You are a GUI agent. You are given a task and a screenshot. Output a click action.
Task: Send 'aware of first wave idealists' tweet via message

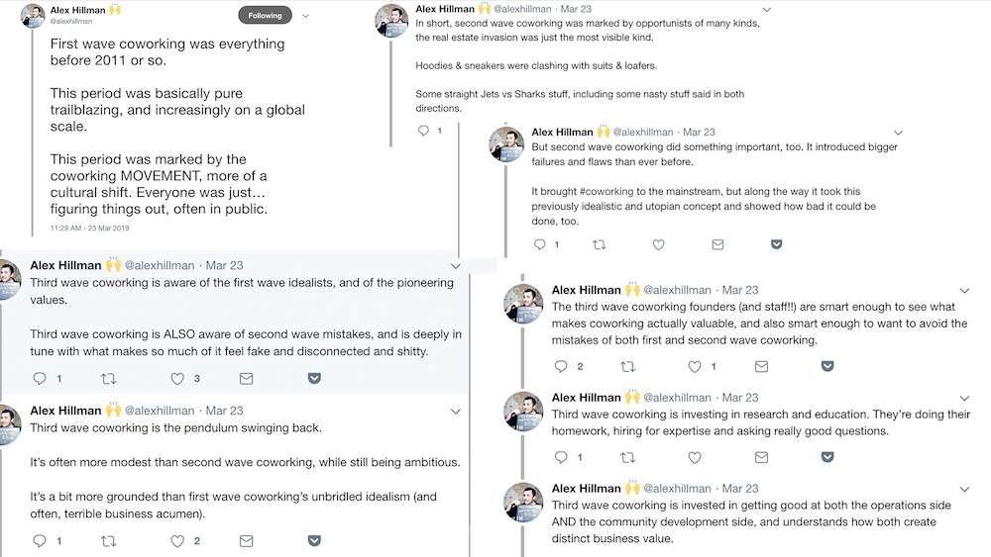point(247,379)
